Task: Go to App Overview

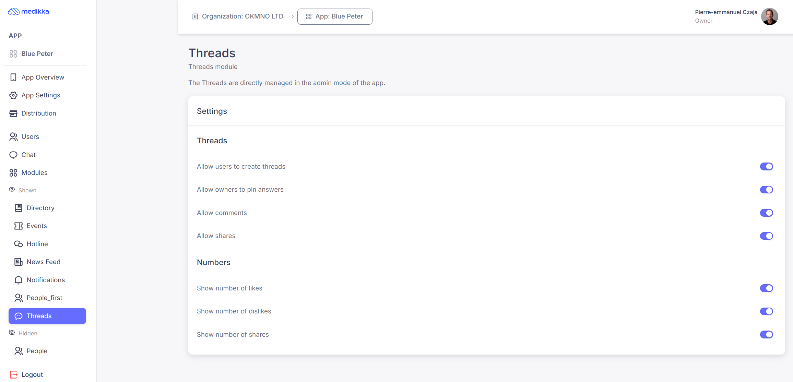Action: click(x=43, y=77)
